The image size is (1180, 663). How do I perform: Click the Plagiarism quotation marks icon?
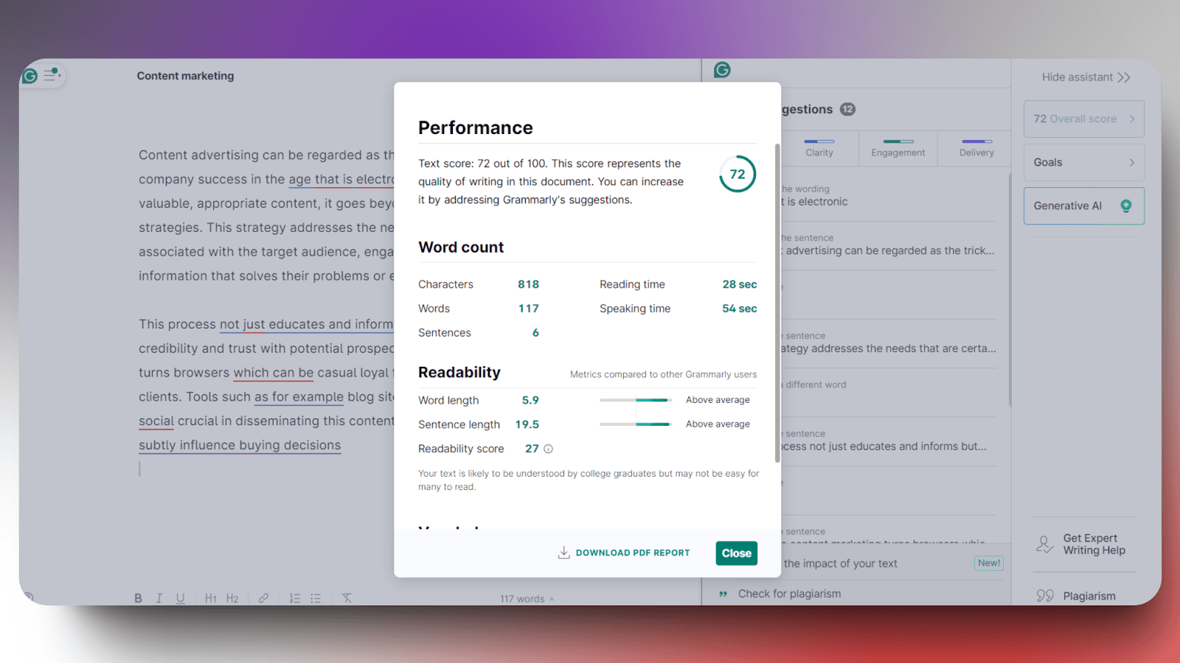1045,596
